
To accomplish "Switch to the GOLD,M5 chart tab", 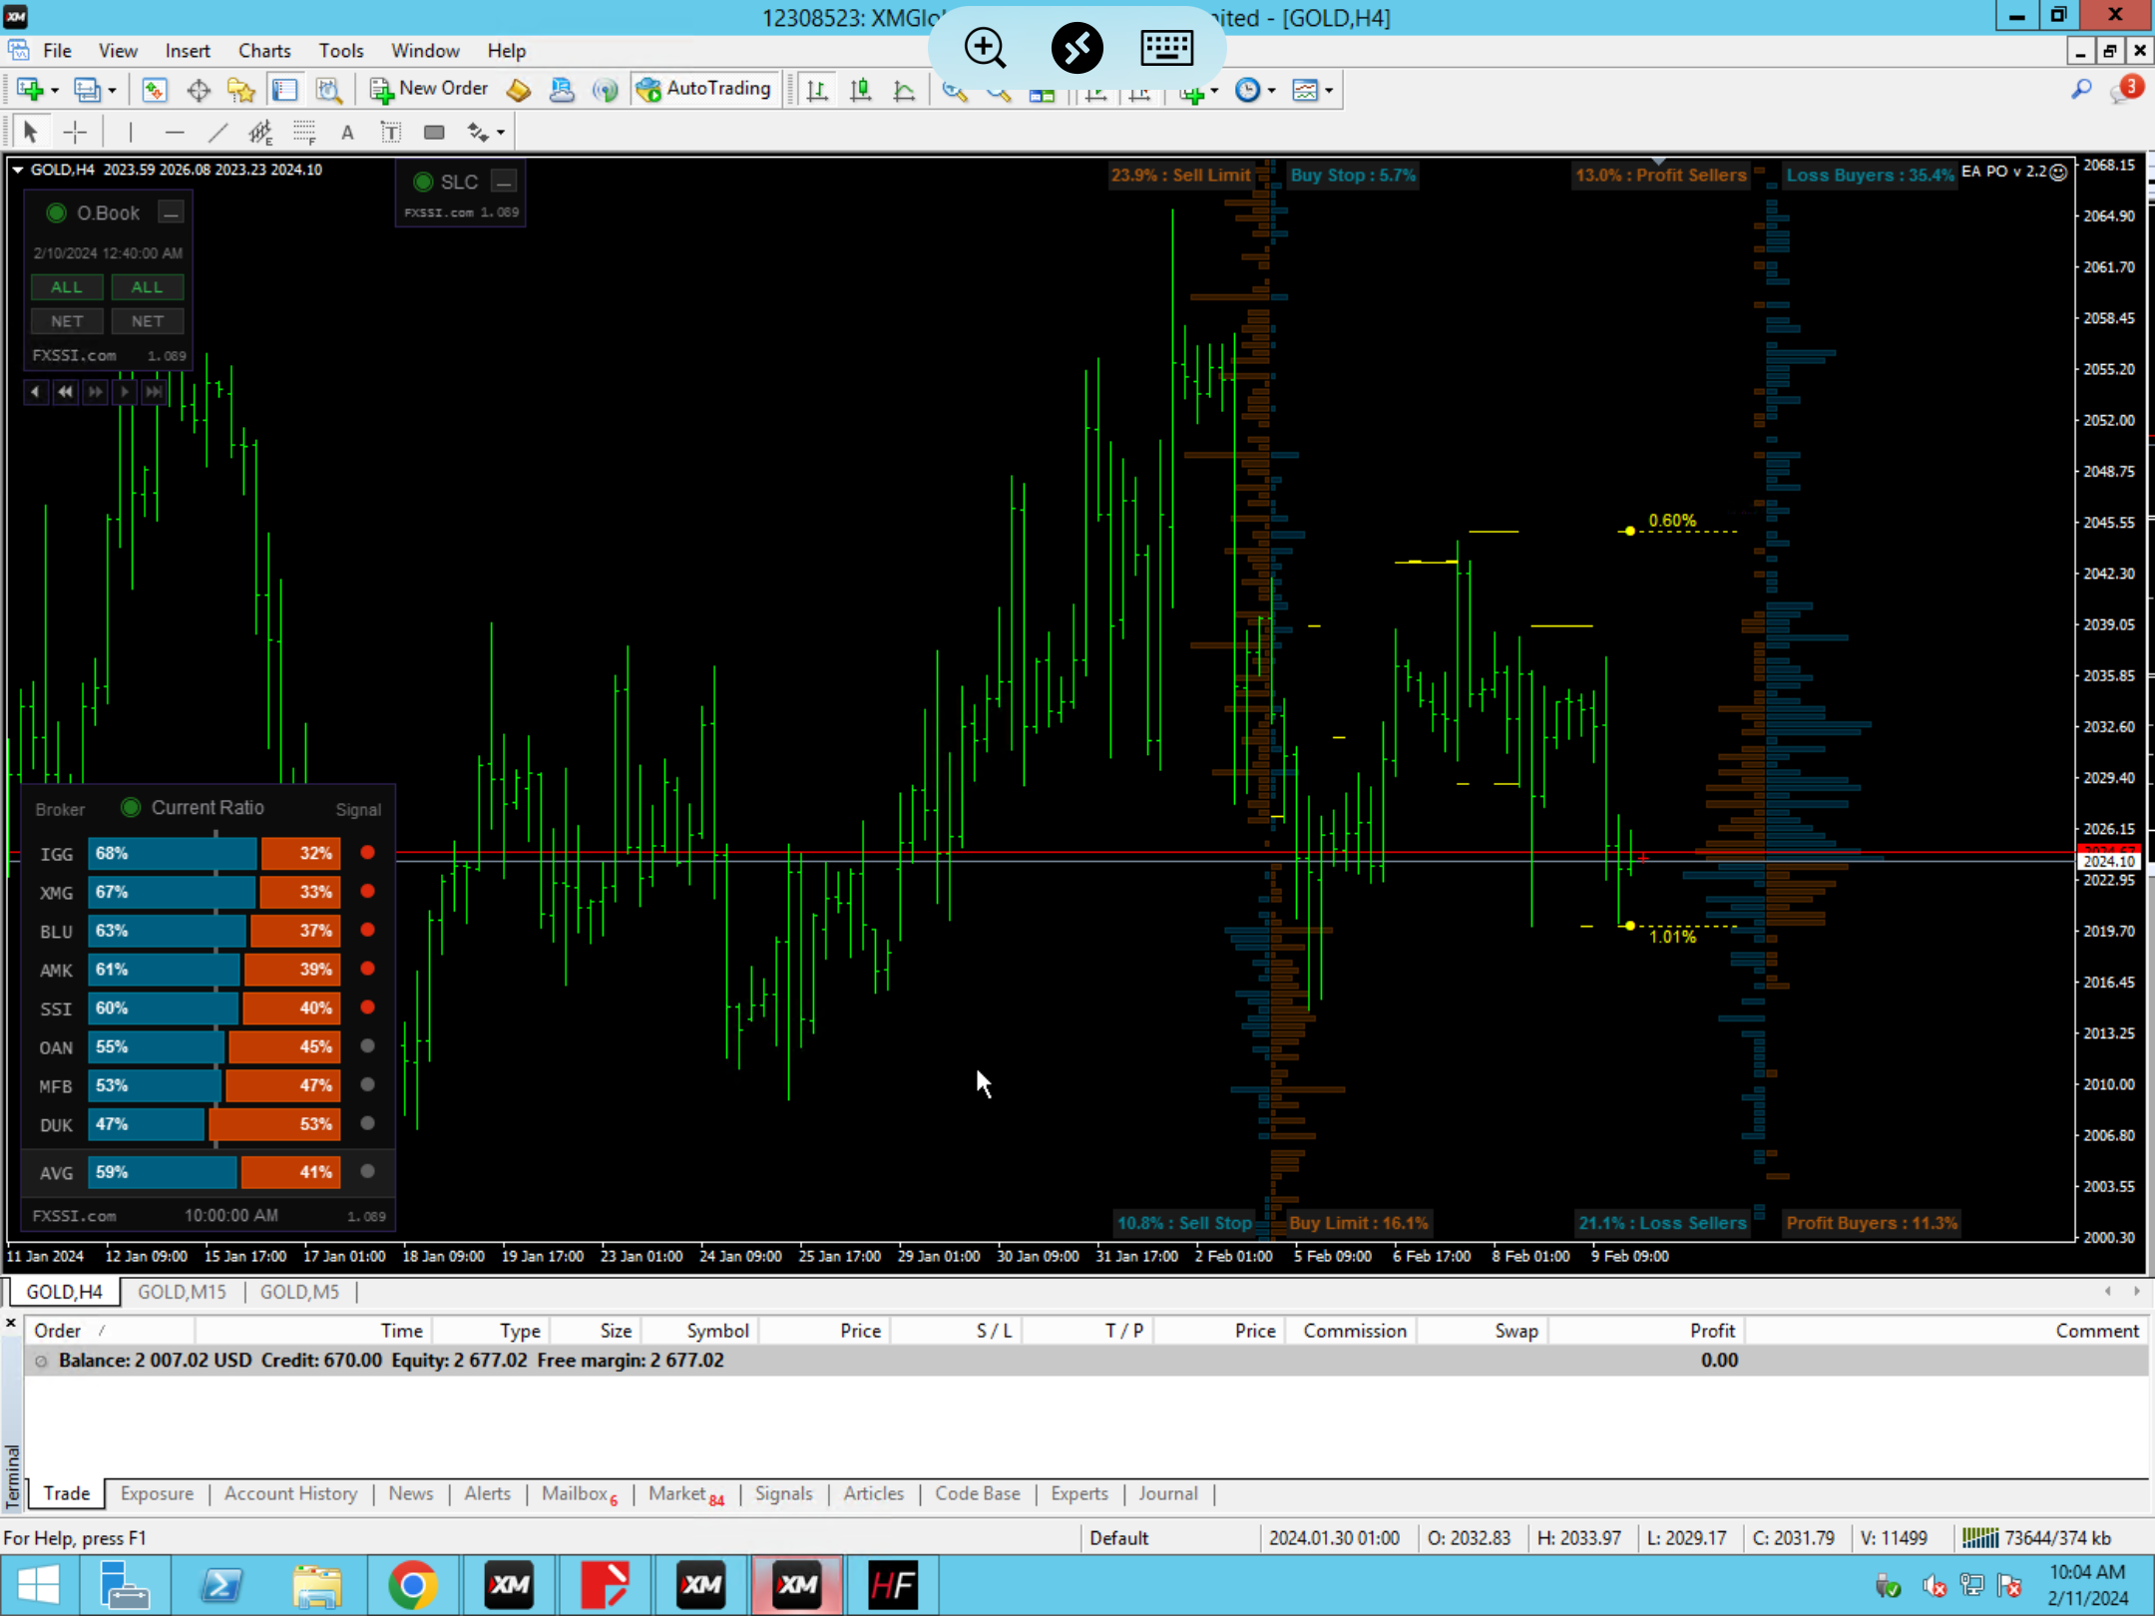I will 299,1292.
